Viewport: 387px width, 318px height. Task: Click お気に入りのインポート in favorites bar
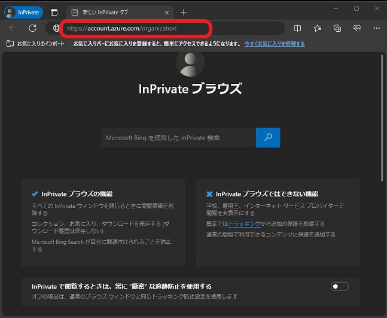tap(35, 44)
